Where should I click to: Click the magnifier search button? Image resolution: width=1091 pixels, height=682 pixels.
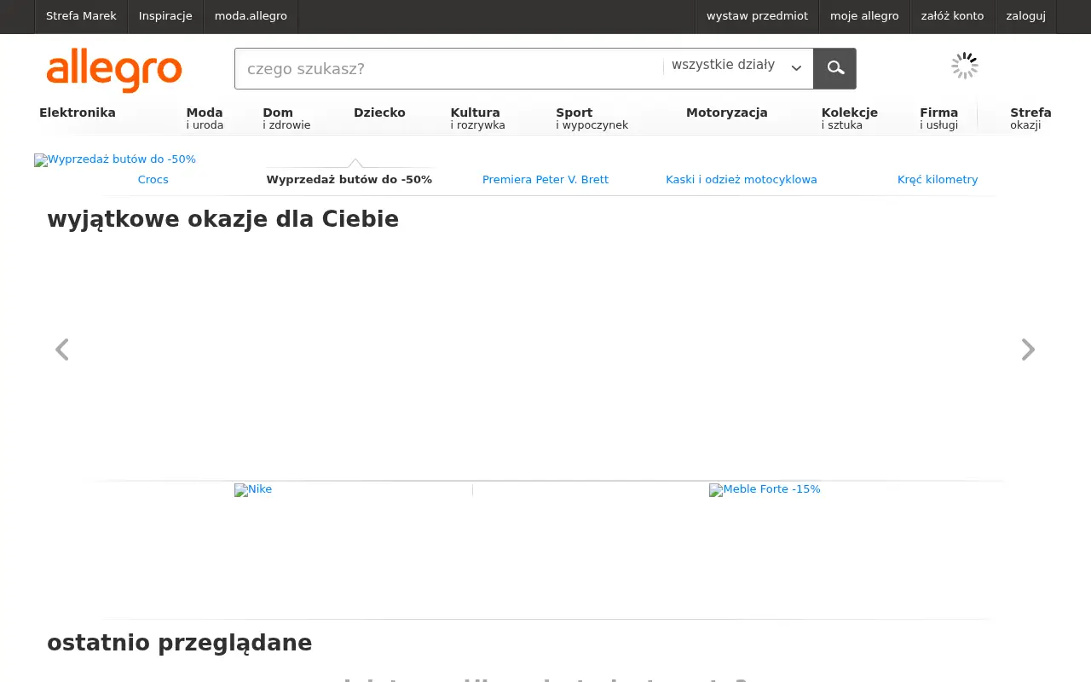click(x=834, y=68)
